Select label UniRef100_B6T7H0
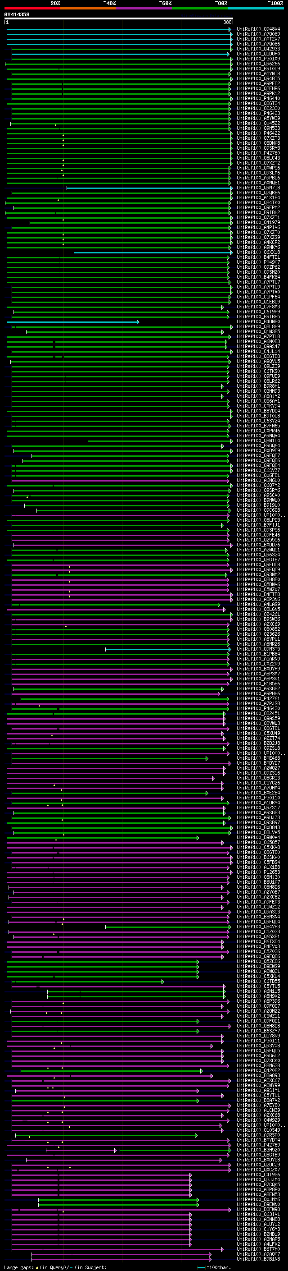 point(258,1249)
